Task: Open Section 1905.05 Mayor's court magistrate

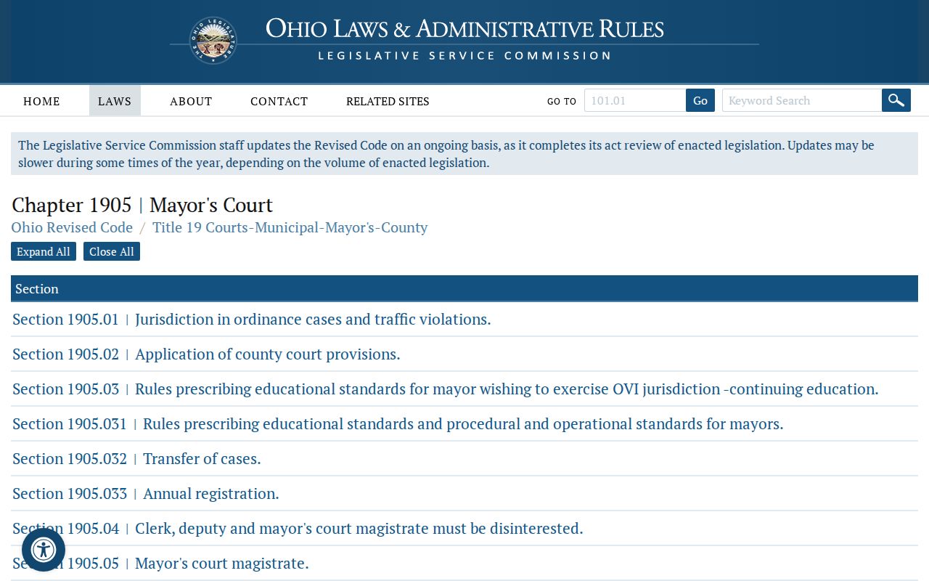Action: point(160,563)
